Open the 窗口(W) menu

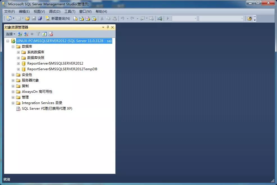[x=85, y=12]
